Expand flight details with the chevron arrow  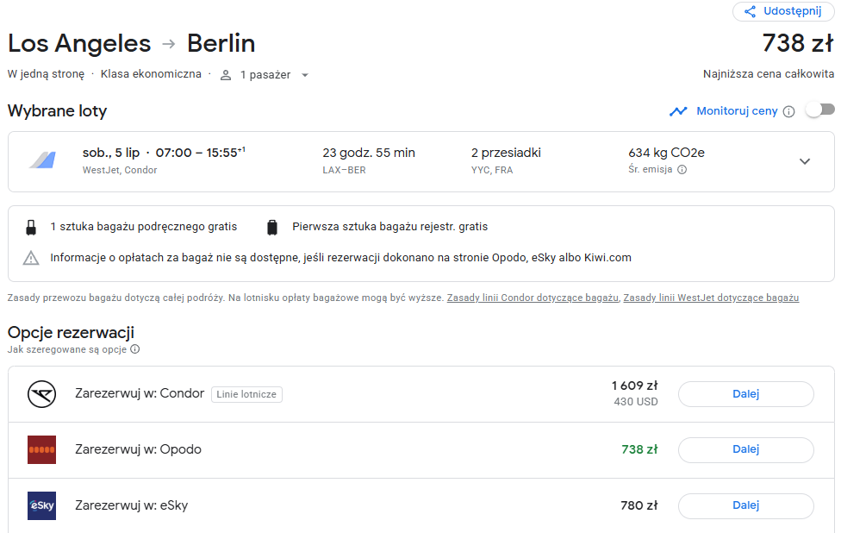pyautogui.click(x=805, y=161)
